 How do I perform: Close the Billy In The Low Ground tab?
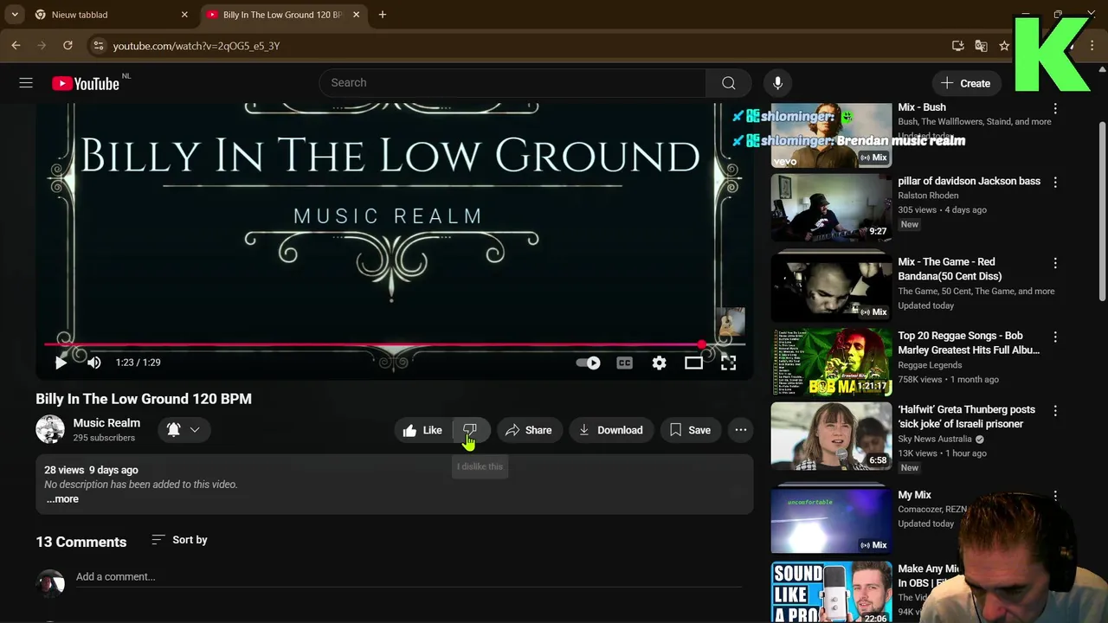click(x=356, y=15)
